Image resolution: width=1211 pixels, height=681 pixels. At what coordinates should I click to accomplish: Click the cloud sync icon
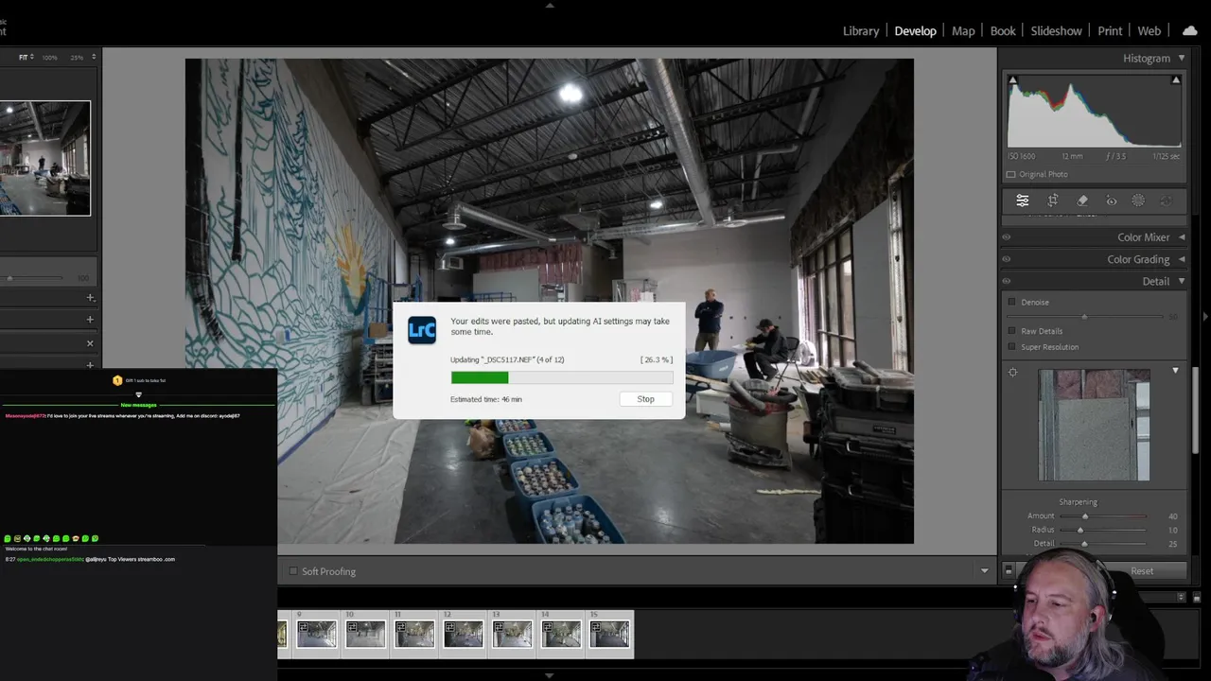tap(1190, 30)
